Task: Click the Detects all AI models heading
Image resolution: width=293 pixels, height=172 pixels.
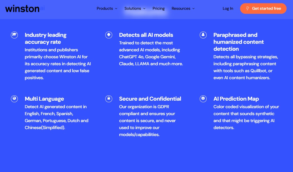Action: click(146, 35)
